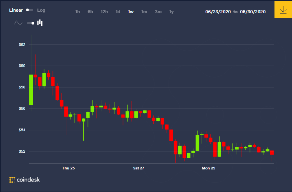
Task: Select the 6h time range
Action: click(90, 12)
